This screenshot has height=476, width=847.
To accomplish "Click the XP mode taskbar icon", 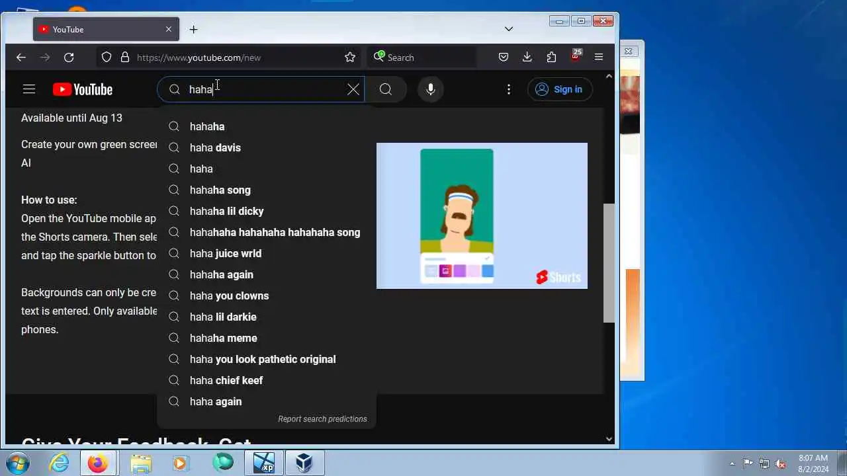I will pos(263,463).
